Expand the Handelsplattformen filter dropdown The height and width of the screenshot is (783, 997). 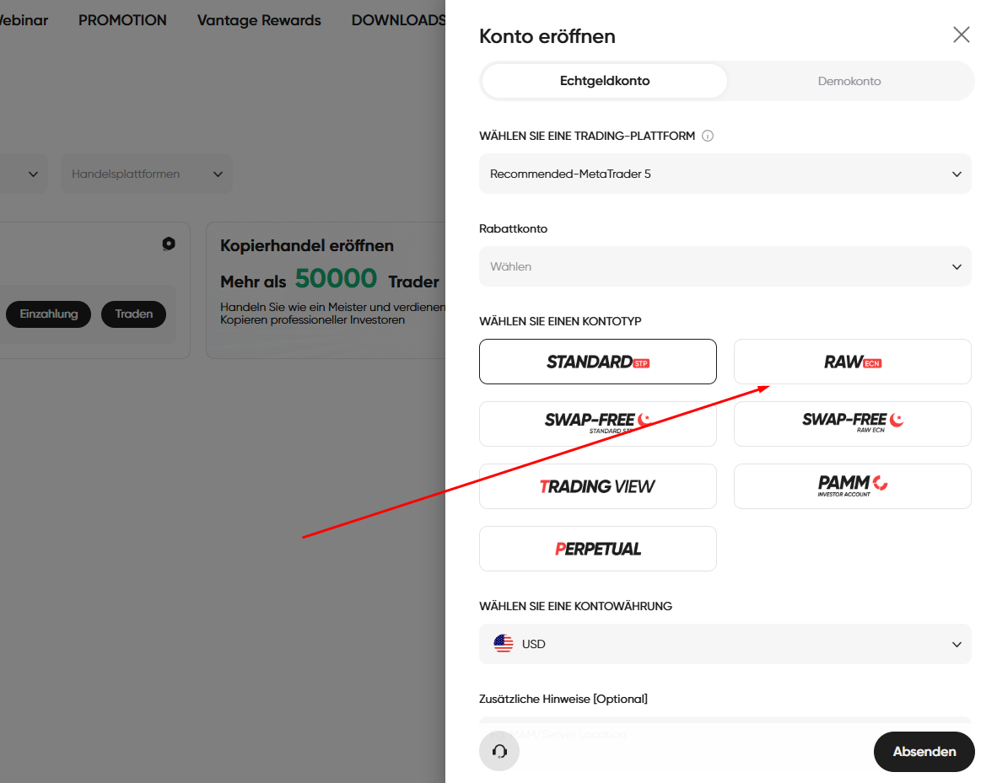coord(146,174)
